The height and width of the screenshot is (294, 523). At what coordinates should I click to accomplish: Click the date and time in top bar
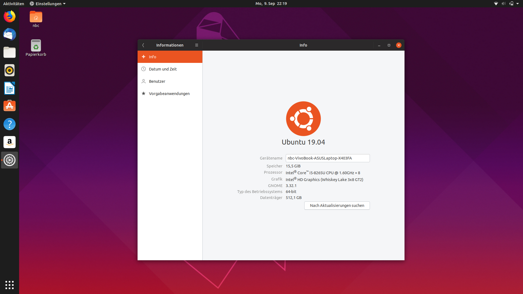point(271,4)
